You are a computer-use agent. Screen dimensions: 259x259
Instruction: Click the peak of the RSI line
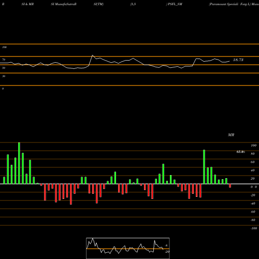pyautogui.click(x=92, y=55)
